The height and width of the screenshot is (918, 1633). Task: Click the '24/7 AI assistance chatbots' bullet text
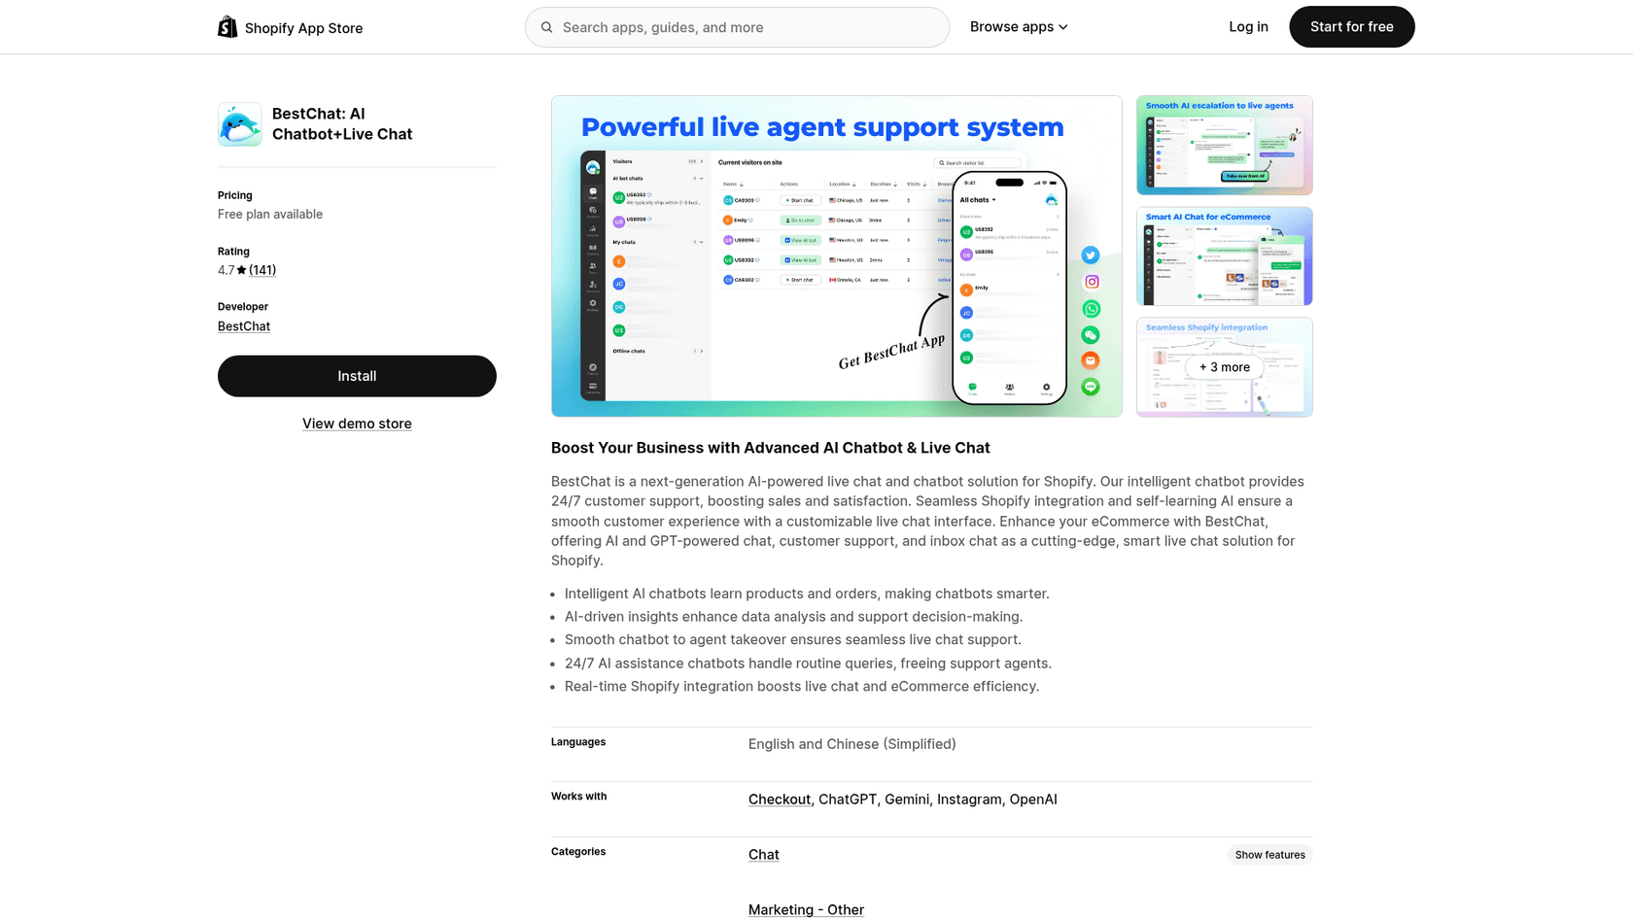tap(808, 663)
